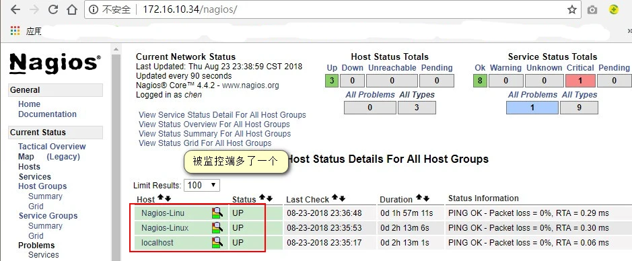The image size is (632, 261).
Task: Open the Nagios-Linux host link
Action: (165, 228)
